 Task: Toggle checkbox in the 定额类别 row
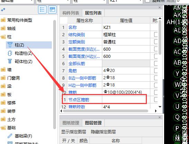coord(156,42)
